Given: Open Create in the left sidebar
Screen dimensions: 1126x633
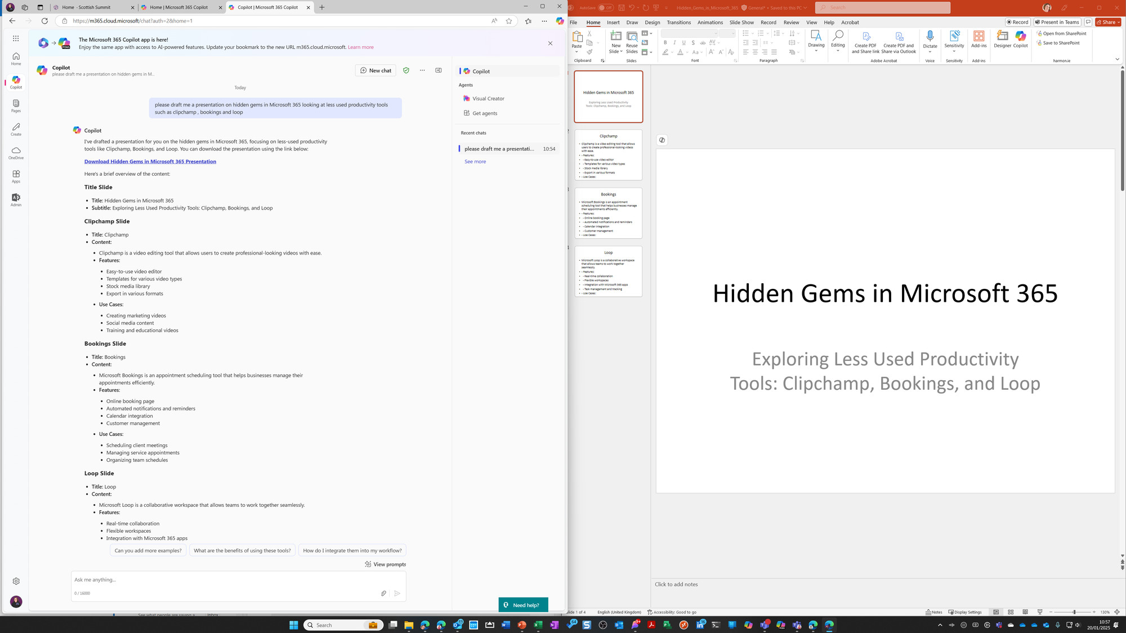Looking at the screenshot, I should 16,130.
